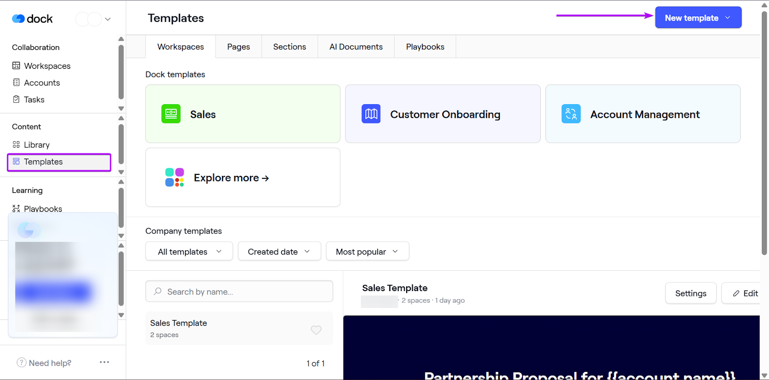Click the Company templates heading
This screenshot has height=380, width=769.
pyautogui.click(x=184, y=231)
